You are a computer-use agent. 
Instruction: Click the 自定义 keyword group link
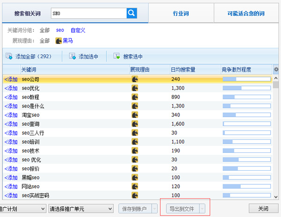[x=78, y=30]
